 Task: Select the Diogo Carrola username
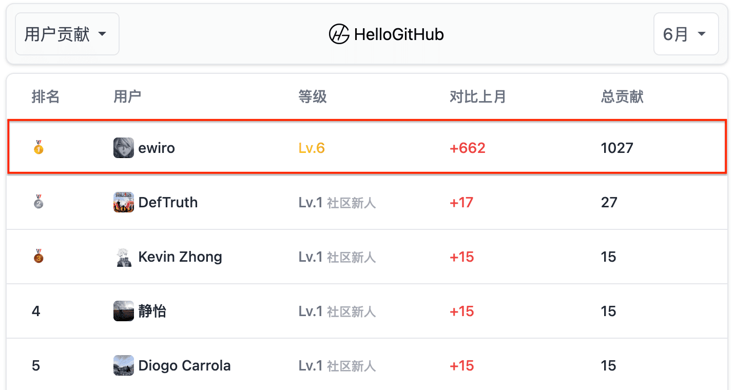184,365
